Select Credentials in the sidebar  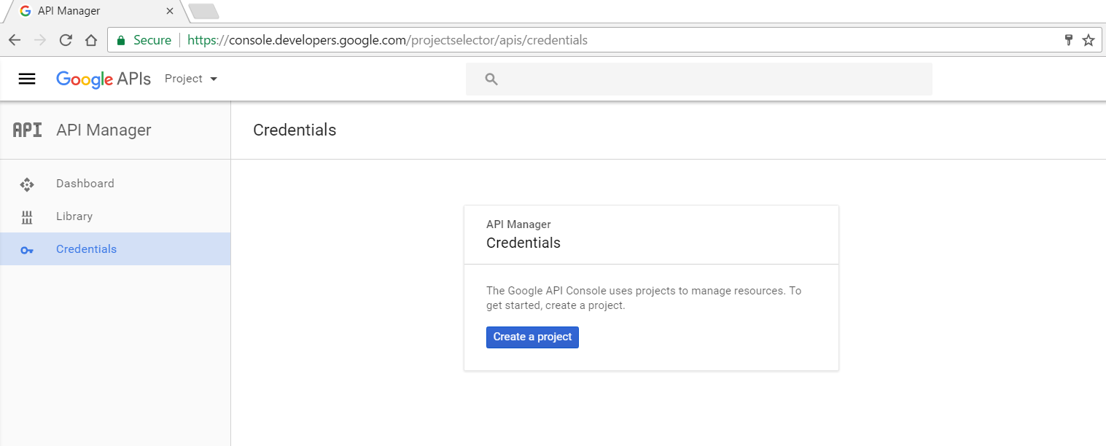(115, 249)
